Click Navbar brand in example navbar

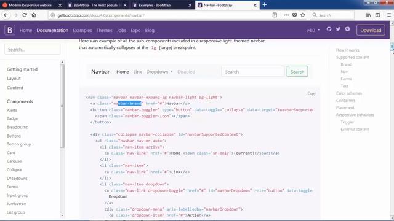[100, 72]
